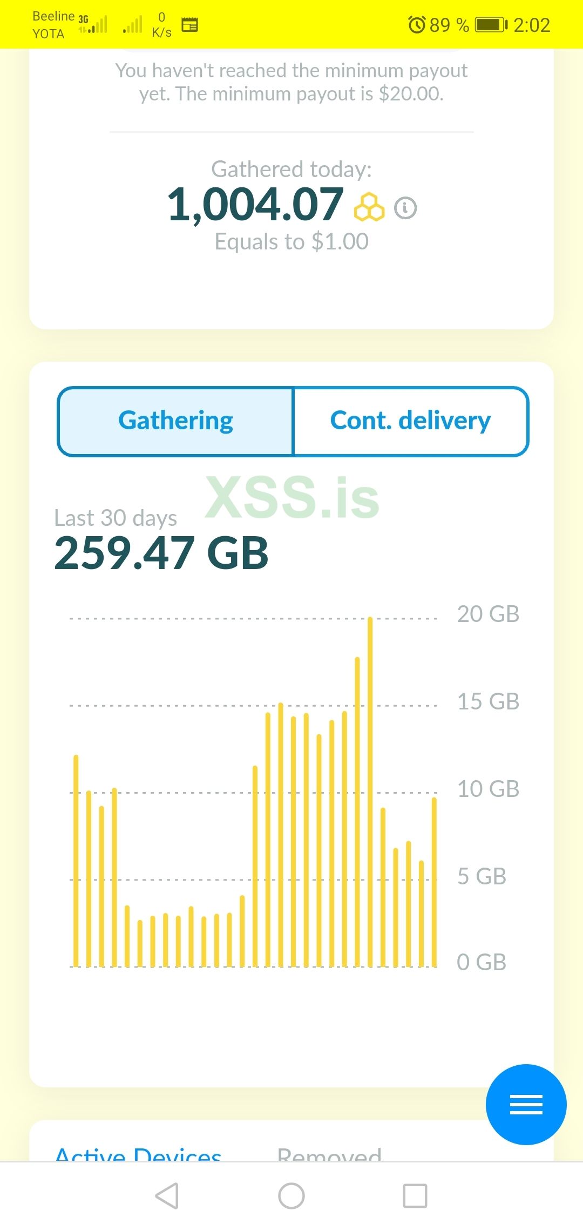Tap the minimum payout notice text

291,82
